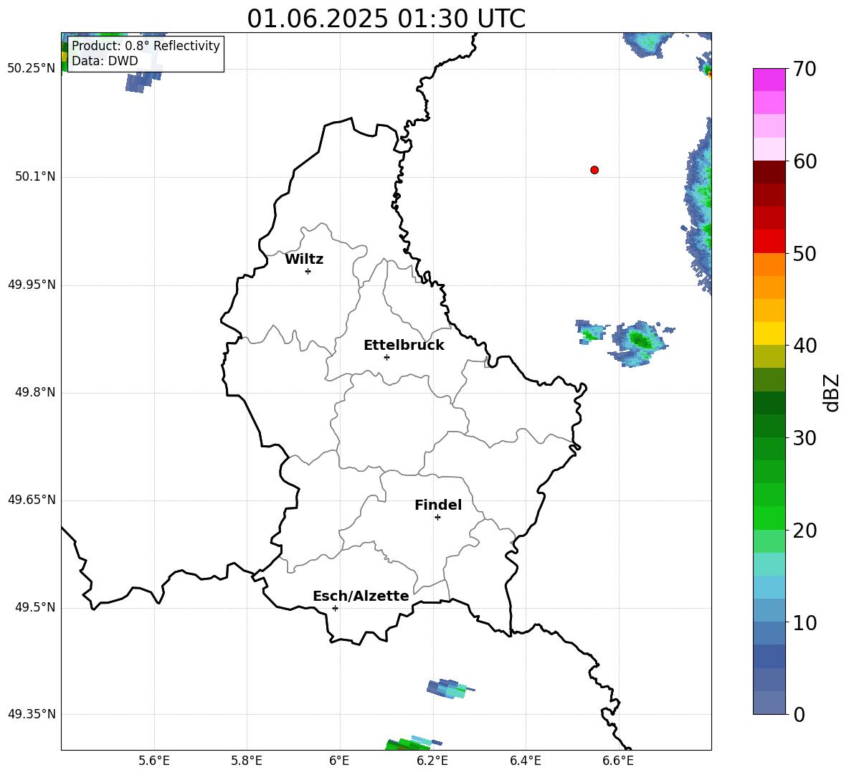
Task: Click the Data: DWD text
Action: pos(105,61)
